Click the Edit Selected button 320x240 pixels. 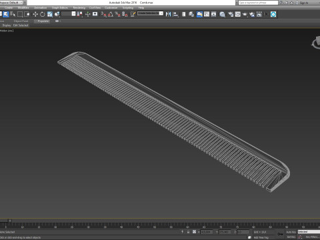tap(21, 25)
